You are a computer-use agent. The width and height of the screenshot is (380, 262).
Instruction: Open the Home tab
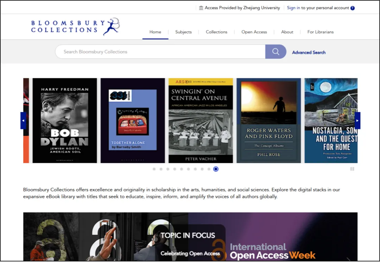[155, 32]
